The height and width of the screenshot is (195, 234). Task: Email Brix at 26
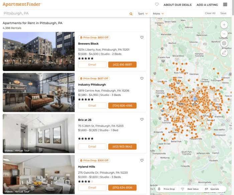click(x=92, y=147)
